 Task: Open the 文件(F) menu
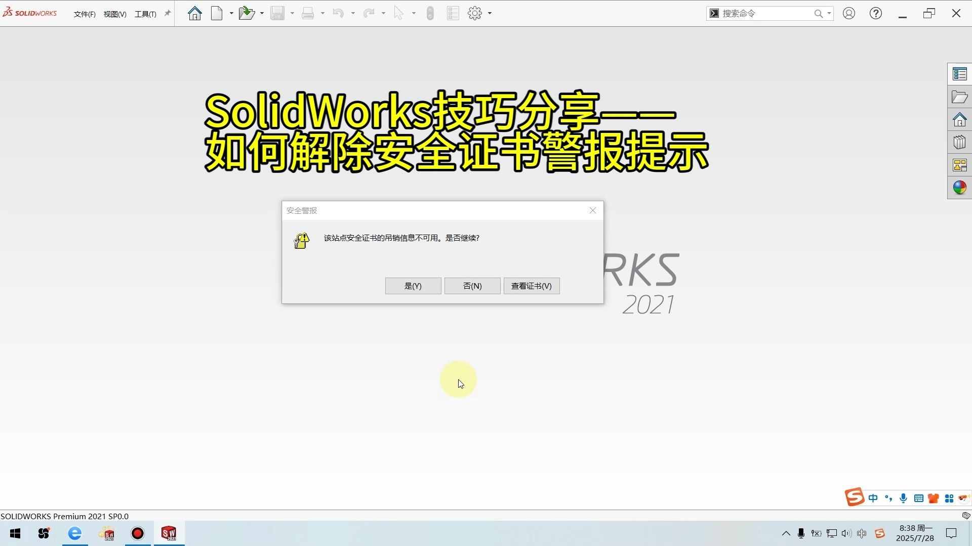(x=85, y=14)
